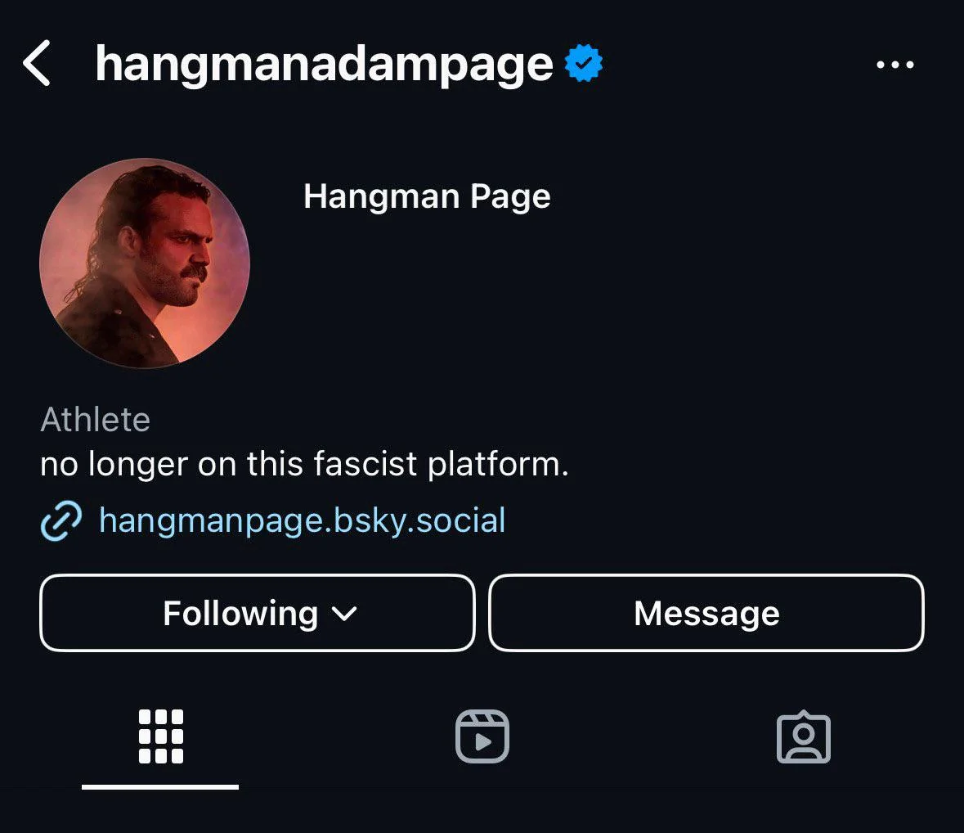Screen dimensions: 964x833
Task: Tap the Message button
Action: pos(706,614)
